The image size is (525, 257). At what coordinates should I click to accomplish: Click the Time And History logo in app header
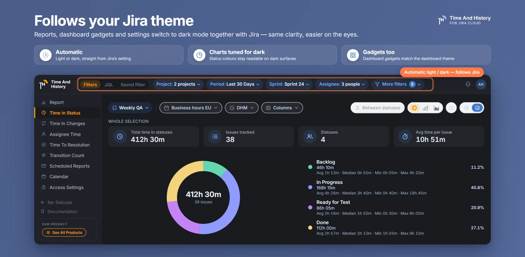54,84
